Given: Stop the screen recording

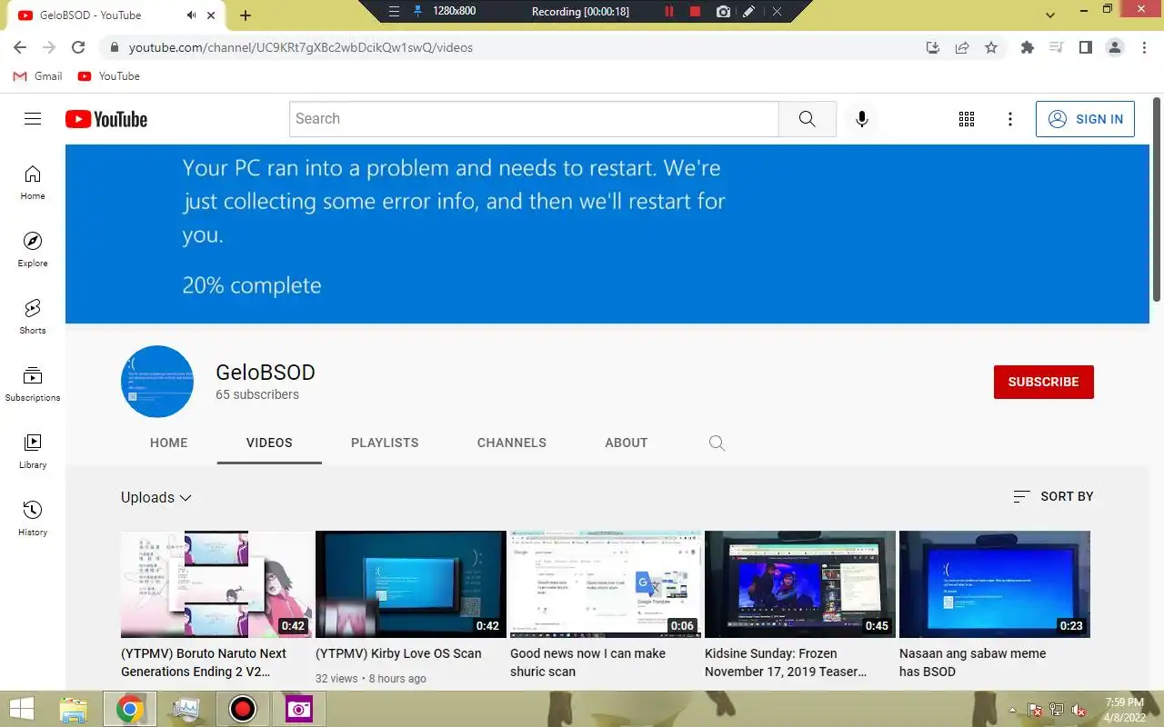Looking at the screenshot, I should pos(696,12).
